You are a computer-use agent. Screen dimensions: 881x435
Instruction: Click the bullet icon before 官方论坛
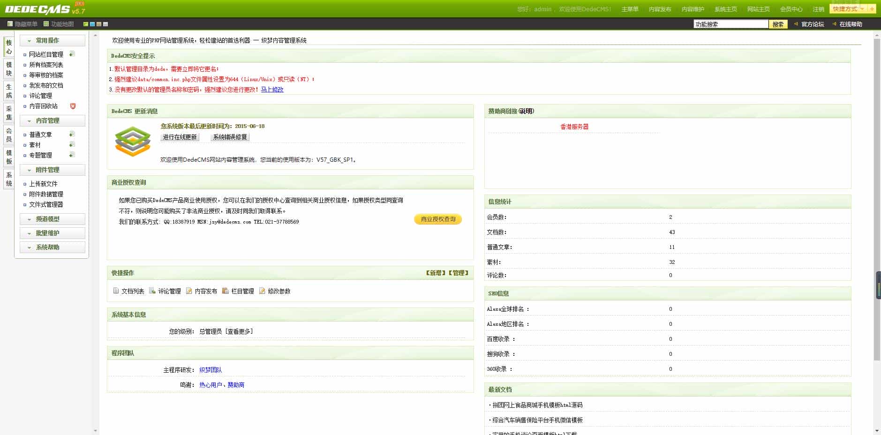[x=796, y=24]
